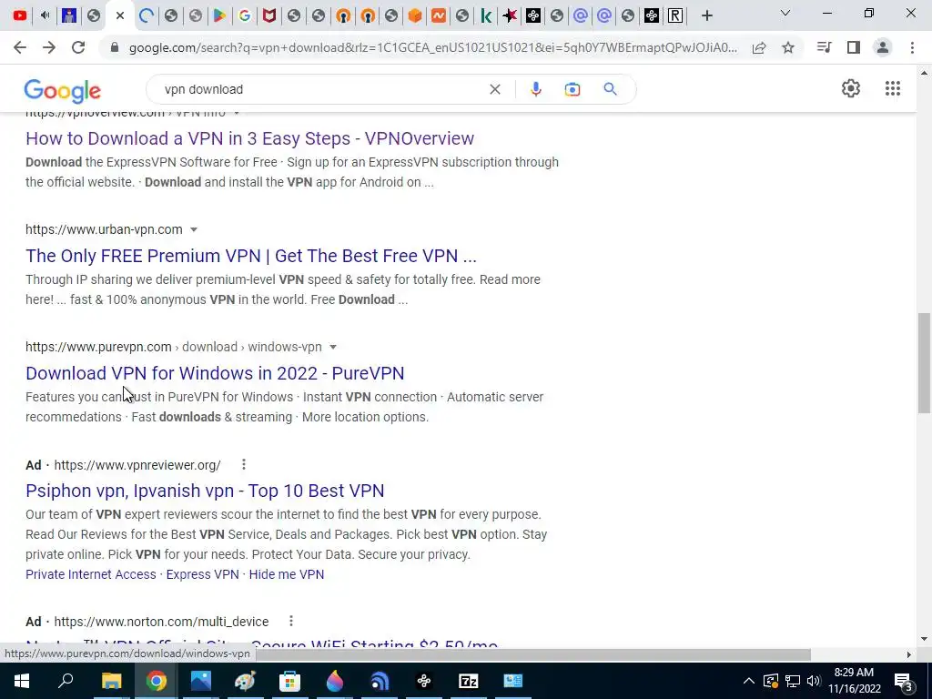The width and height of the screenshot is (932, 699).
Task: Show hidden system tray icons
Action: click(748, 681)
